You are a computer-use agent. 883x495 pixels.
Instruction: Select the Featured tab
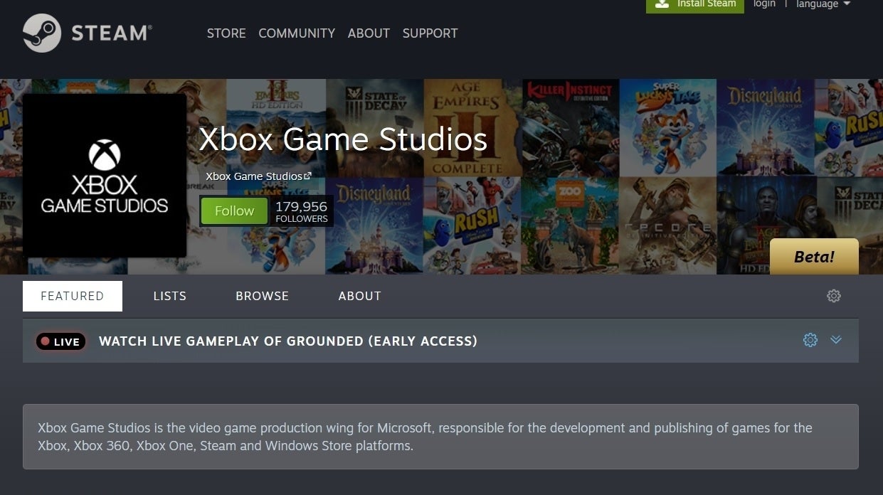(x=72, y=296)
